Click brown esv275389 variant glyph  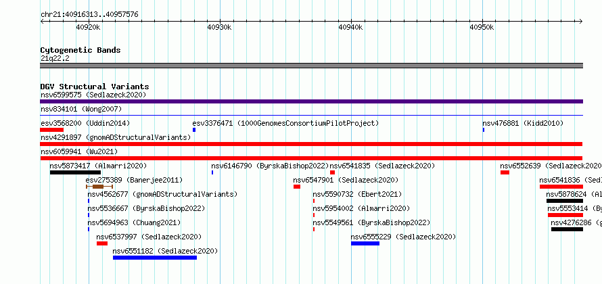99,187
